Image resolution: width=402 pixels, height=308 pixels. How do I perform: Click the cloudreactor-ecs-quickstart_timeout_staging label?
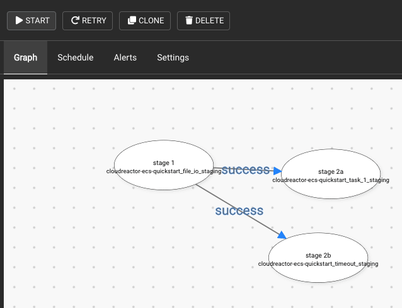[x=318, y=264]
